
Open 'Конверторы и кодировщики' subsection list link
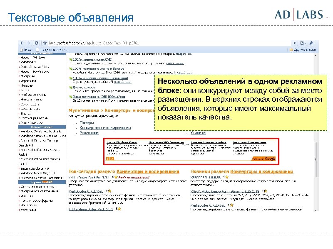(105, 128)
